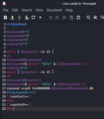
Task: Click counter1="0" on line 12
Action: coord(17,68)
